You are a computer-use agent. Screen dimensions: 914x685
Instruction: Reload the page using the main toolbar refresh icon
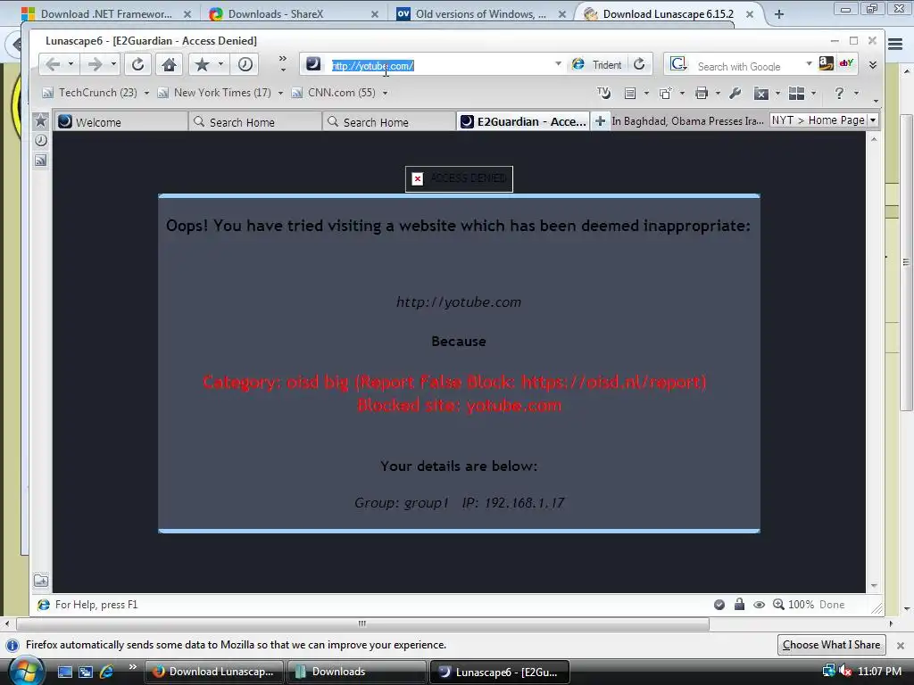coord(137,64)
